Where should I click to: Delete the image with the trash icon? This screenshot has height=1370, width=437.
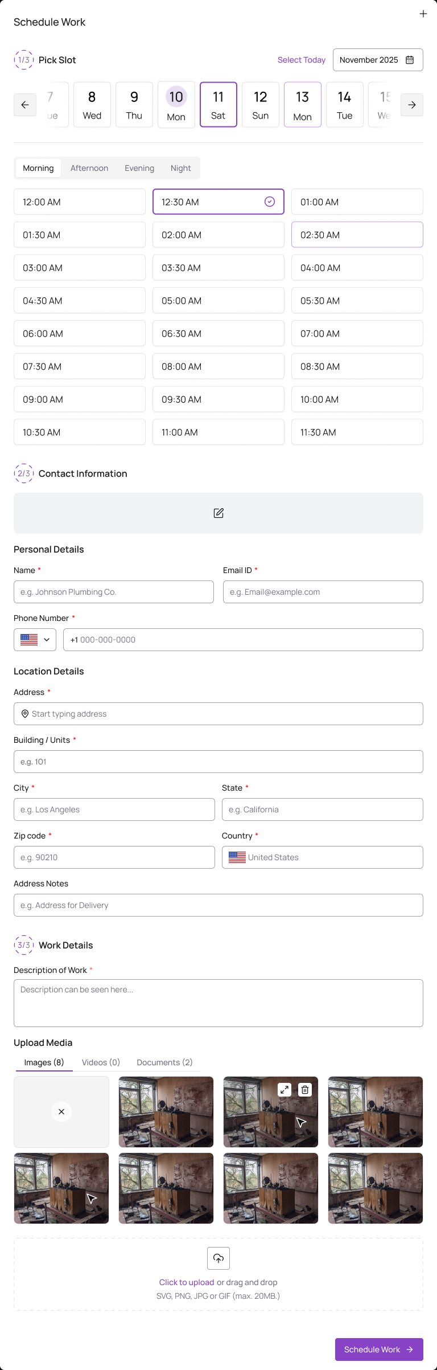click(x=305, y=1090)
